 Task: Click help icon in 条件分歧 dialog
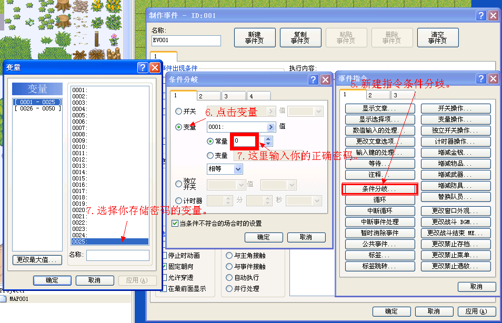314,79
